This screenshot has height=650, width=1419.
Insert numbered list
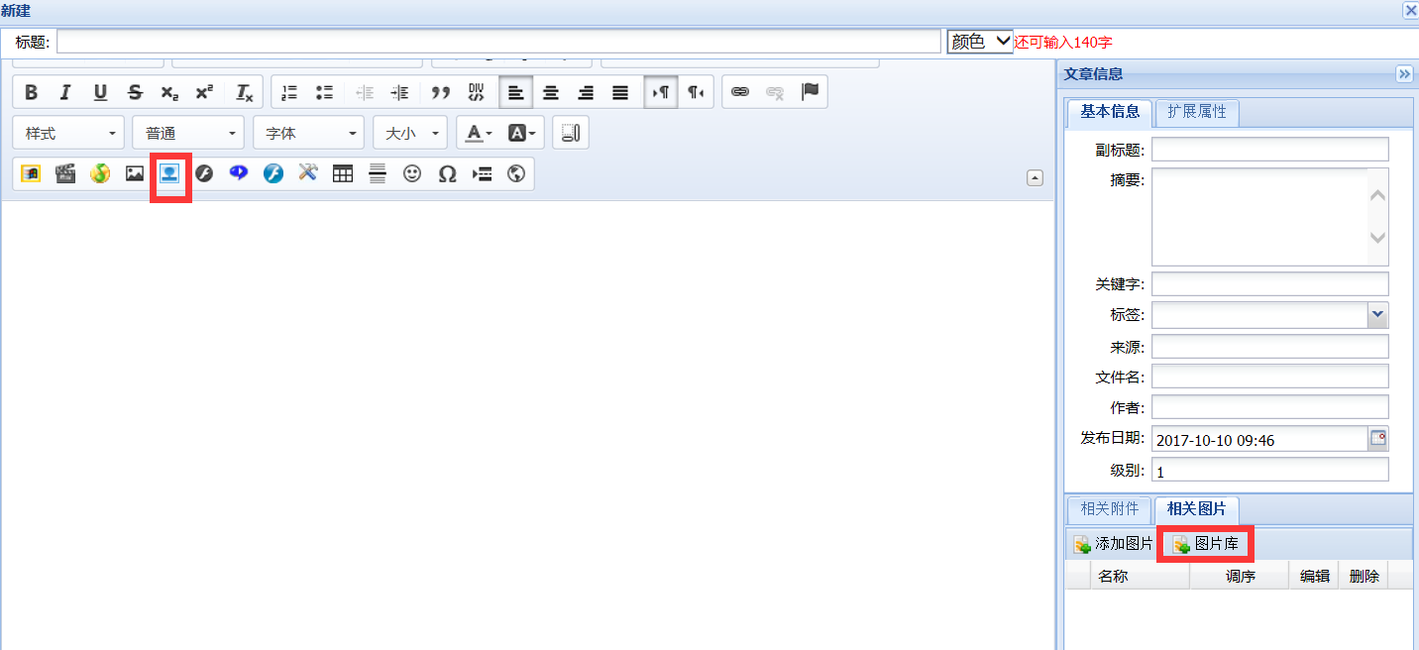point(289,92)
